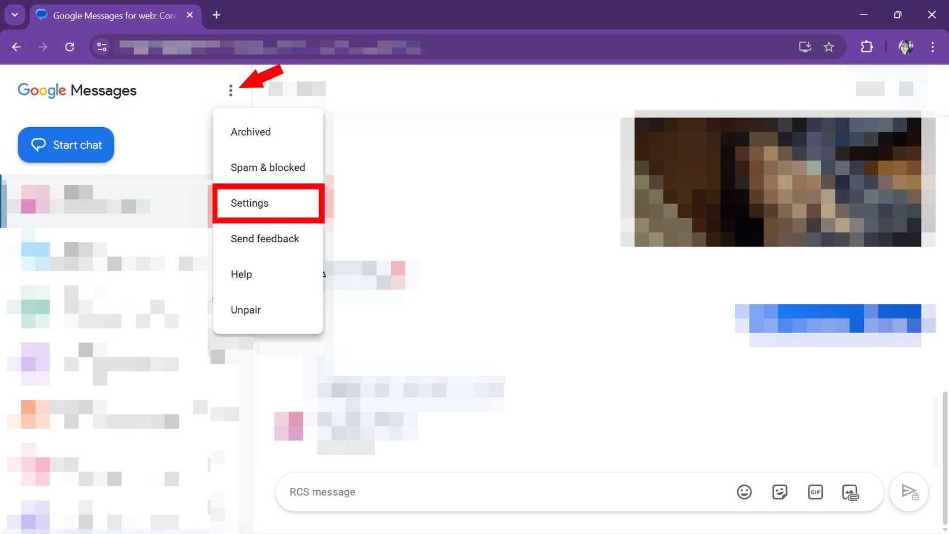
Task: Open the Chrome main menu kebab
Action: tap(932, 47)
